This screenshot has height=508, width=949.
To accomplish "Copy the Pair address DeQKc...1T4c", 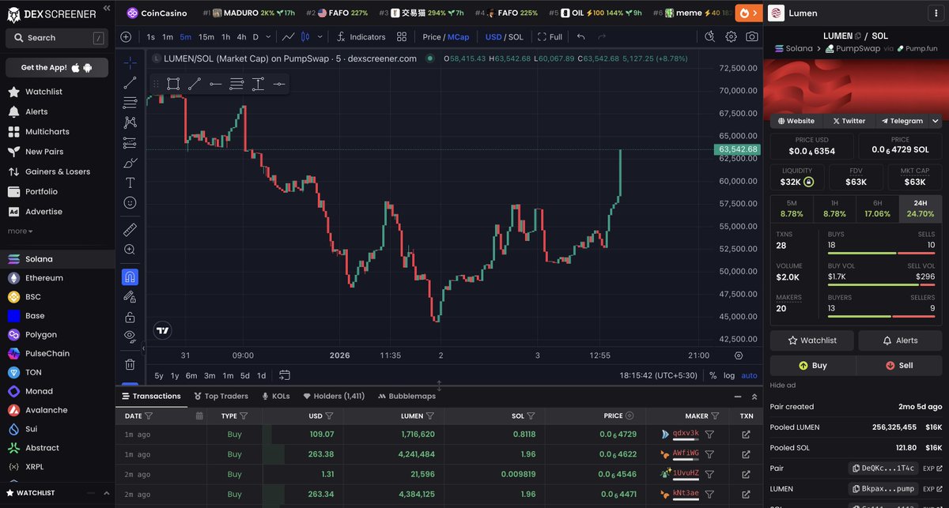I will 884,468.
